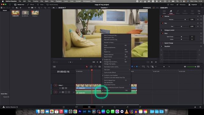Image resolution: width=204 pixels, height=115 pixels.
Task: Toggle the Pan section on or off
Action: [163, 23]
